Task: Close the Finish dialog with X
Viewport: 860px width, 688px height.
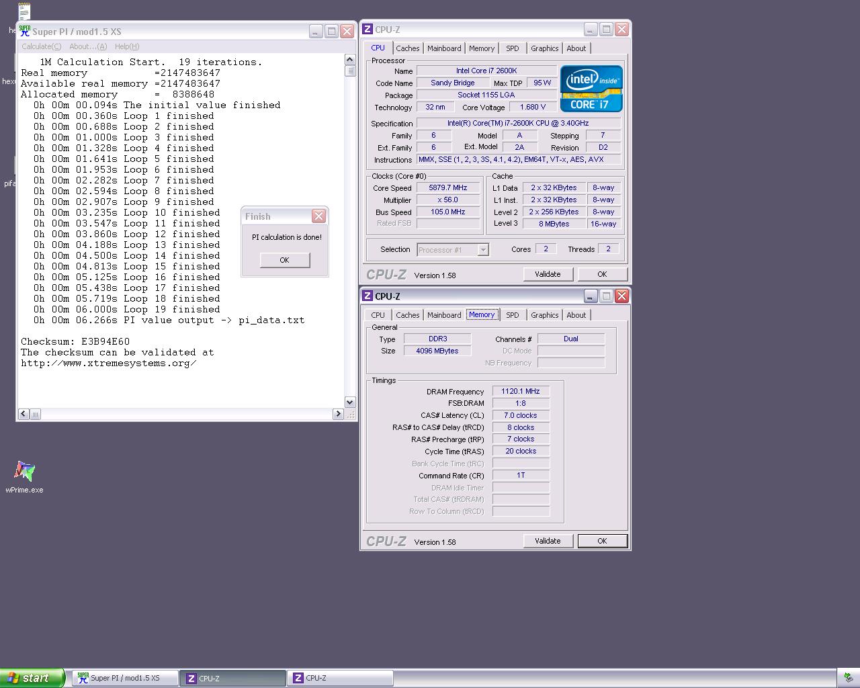Action: pyautogui.click(x=318, y=216)
